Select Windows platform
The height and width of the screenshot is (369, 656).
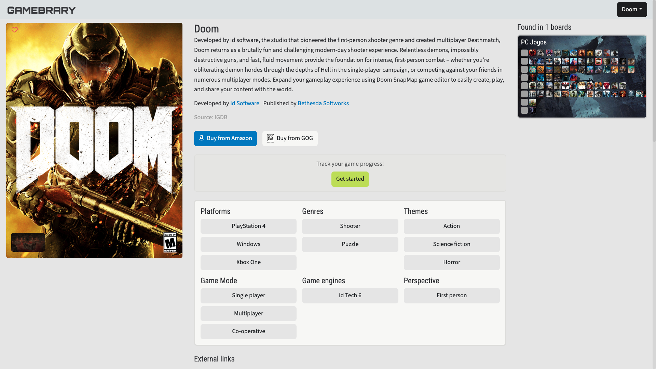click(248, 244)
